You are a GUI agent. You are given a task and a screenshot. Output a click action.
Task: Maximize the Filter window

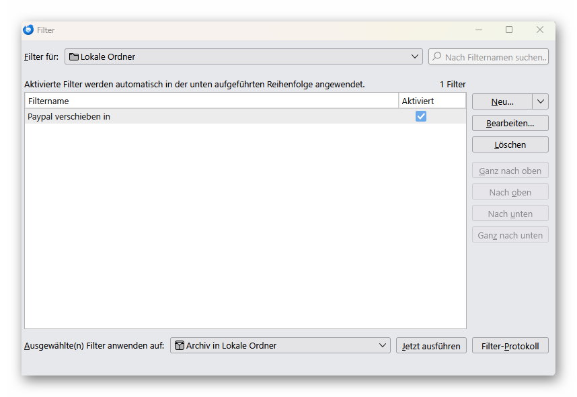pyautogui.click(x=509, y=30)
